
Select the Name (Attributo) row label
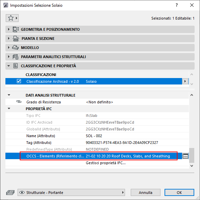click(x=41, y=136)
